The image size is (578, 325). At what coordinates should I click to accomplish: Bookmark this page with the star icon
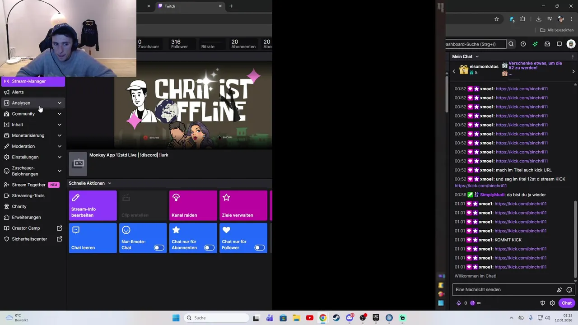pyautogui.click(x=497, y=19)
